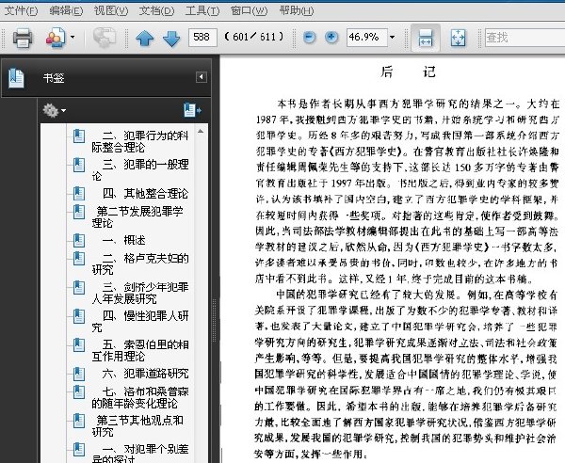Screen dimensions: 565x463
Task: Select bookmark 一、概述
Action: pyautogui.click(x=123, y=240)
